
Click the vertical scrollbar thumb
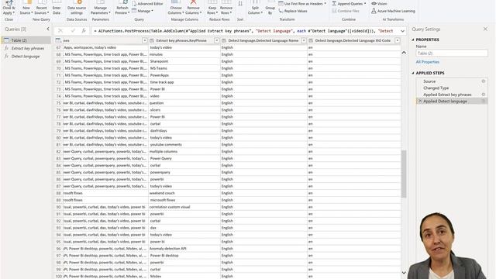404,174
